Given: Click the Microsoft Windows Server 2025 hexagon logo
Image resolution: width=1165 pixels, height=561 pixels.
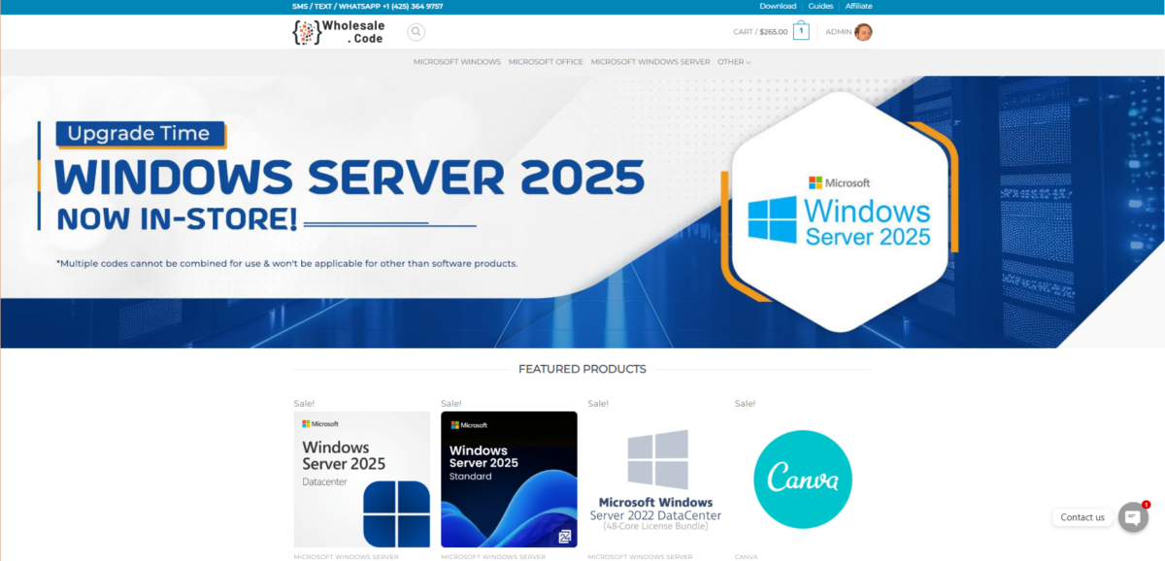Looking at the screenshot, I should point(840,211).
